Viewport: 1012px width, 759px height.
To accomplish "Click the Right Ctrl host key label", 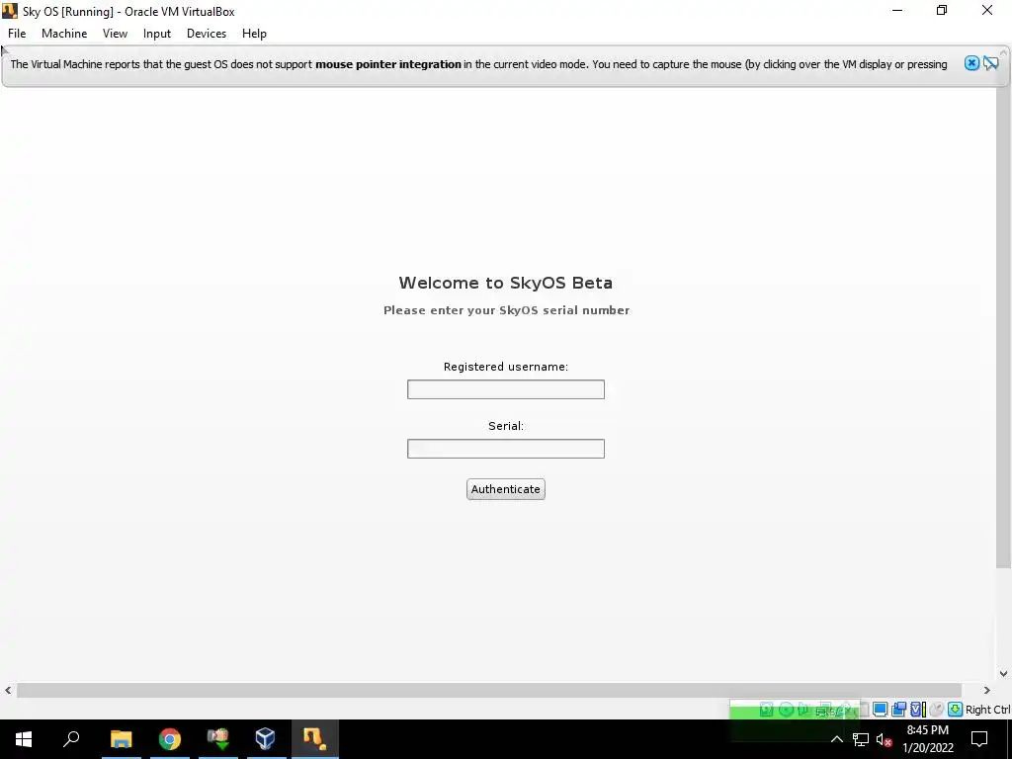I will coord(987,710).
